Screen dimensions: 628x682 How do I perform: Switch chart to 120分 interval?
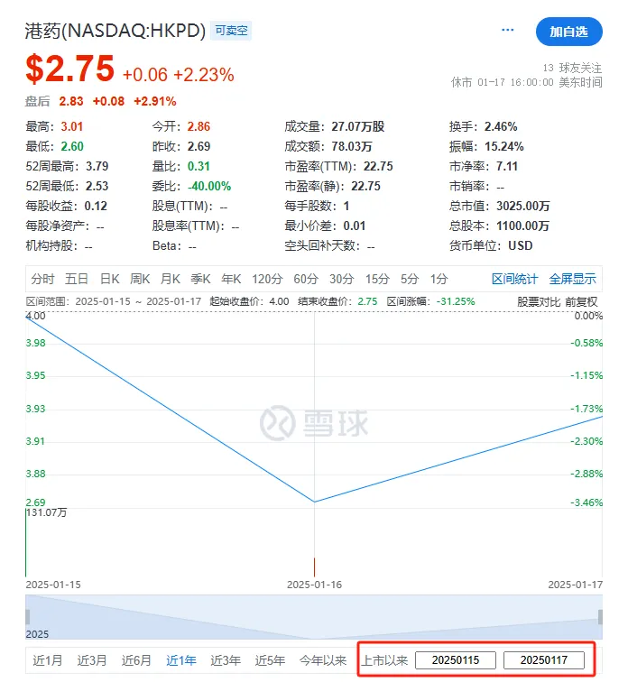point(267,279)
